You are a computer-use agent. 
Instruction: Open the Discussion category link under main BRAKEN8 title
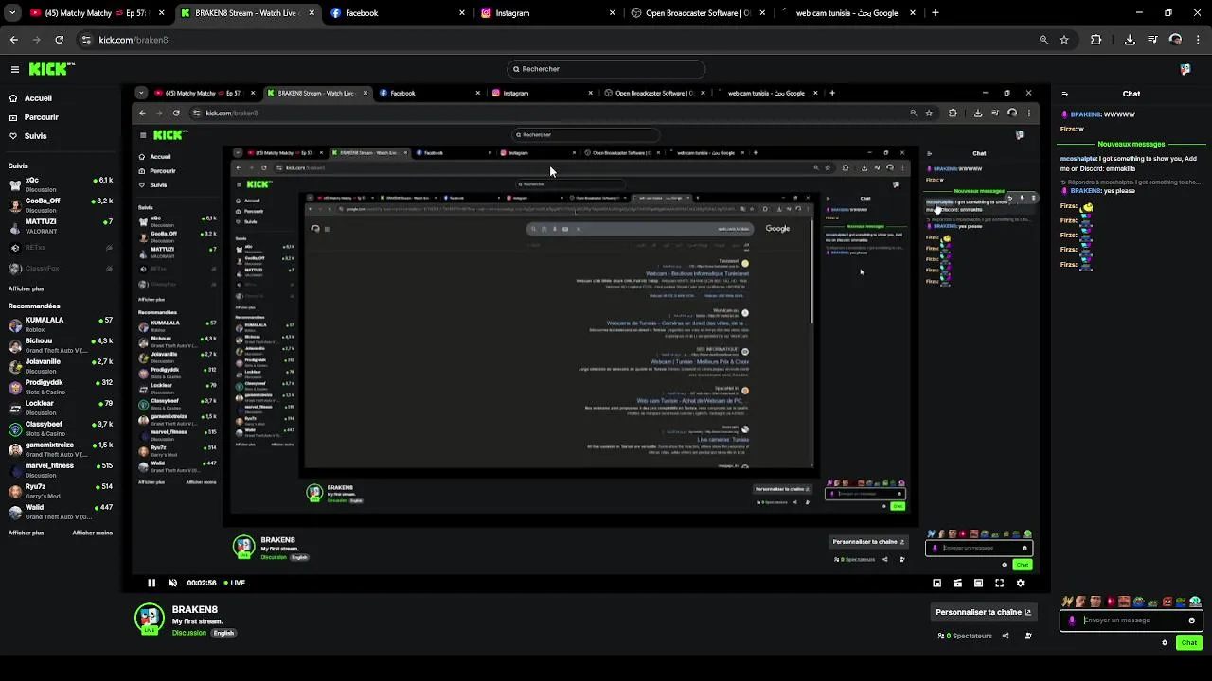pos(189,633)
